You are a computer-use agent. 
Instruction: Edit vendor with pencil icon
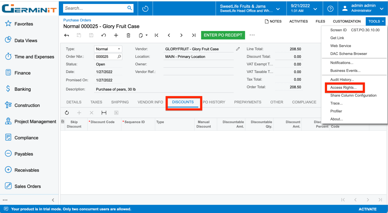pos(238,49)
